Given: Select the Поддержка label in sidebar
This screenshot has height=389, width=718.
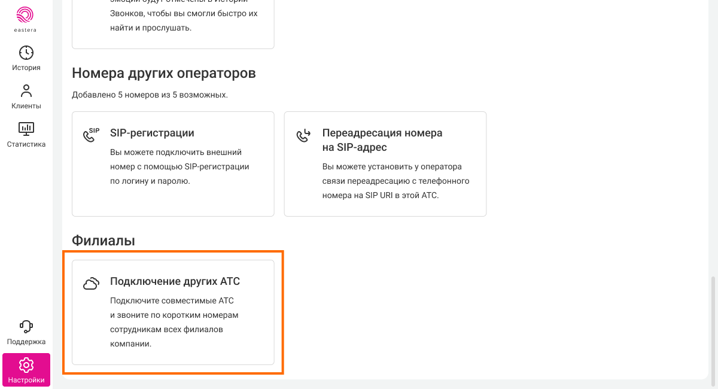Looking at the screenshot, I should [x=26, y=342].
